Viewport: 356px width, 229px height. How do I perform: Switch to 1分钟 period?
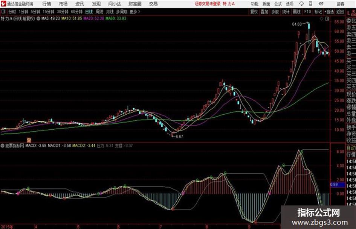23,12
